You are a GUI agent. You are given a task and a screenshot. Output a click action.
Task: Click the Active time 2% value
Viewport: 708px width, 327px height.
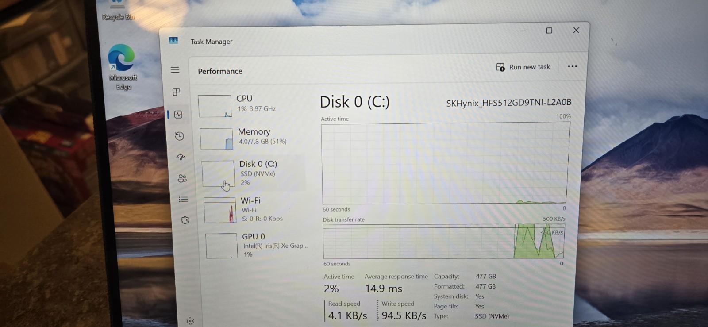pos(331,289)
